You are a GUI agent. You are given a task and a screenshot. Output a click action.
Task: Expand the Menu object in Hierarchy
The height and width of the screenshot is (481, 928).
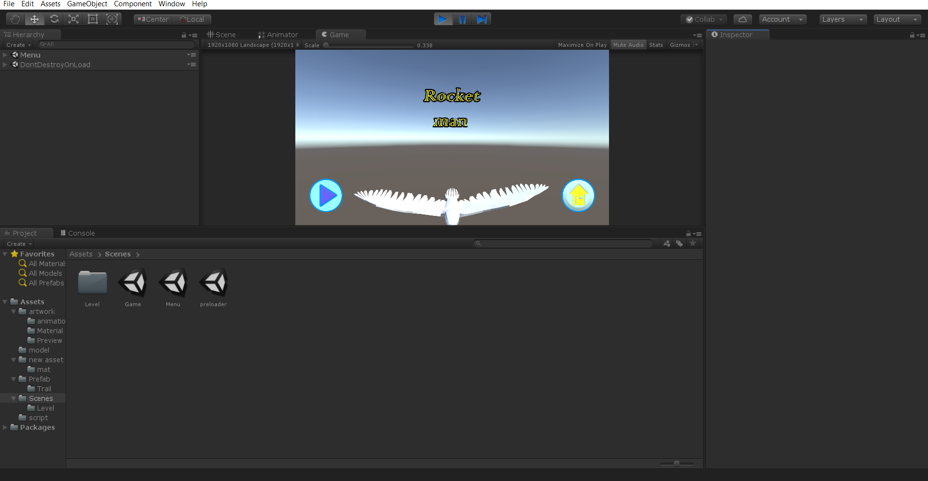tap(5, 55)
